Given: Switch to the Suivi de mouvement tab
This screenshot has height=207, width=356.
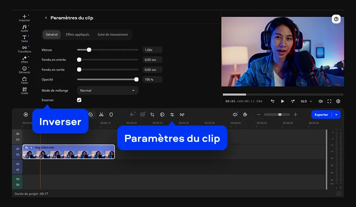Looking at the screenshot, I should 113,34.
